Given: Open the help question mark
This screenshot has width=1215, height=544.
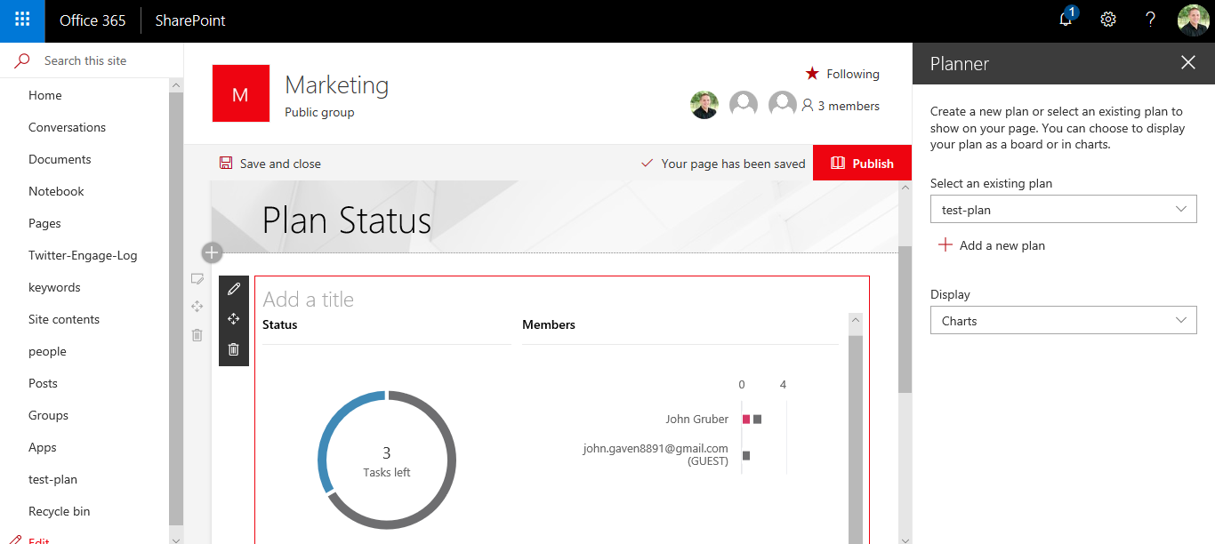Looking at the screenshot, I should point(1151,20).
